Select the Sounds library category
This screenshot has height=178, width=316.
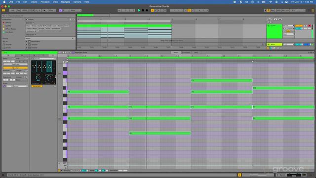[8, 44]
